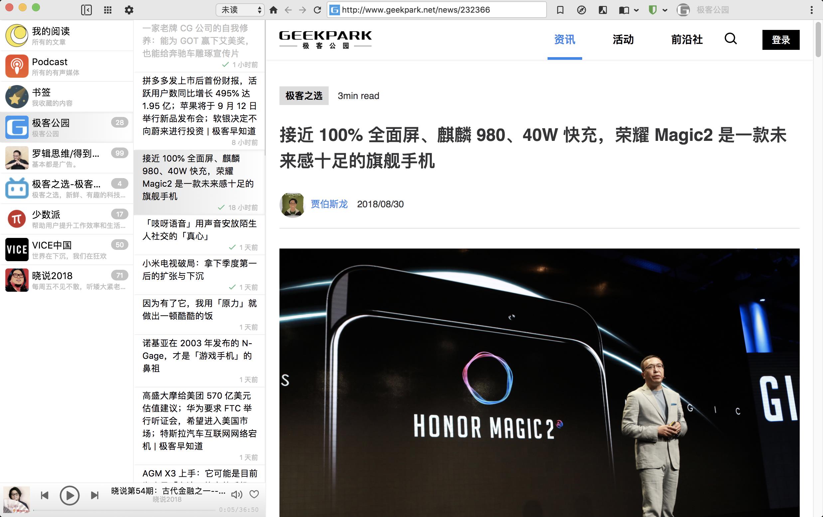Image resolution: width=823 pixels, height=517 pixels.
Task: Click the GeekPark search magnifier icon
Action: click(x=731, y=39)
